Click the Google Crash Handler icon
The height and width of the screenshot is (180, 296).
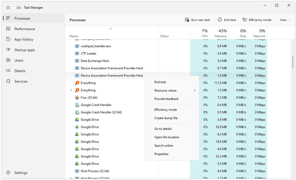tap(77, 105)
